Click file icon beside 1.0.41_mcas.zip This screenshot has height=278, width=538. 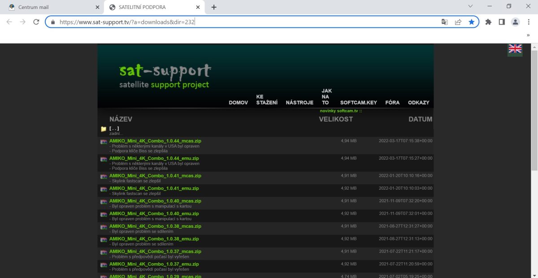click(104, 176)
